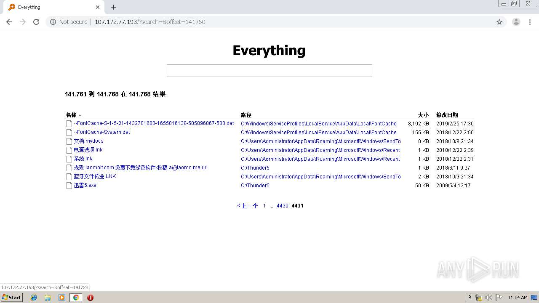The width and height of the screenshot is (539, 303).
Task: Open the Windows Start menu
Action: click(x=12, y=298)
